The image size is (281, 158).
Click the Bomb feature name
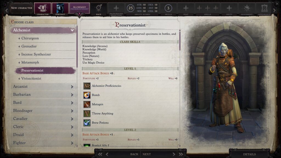96,95
